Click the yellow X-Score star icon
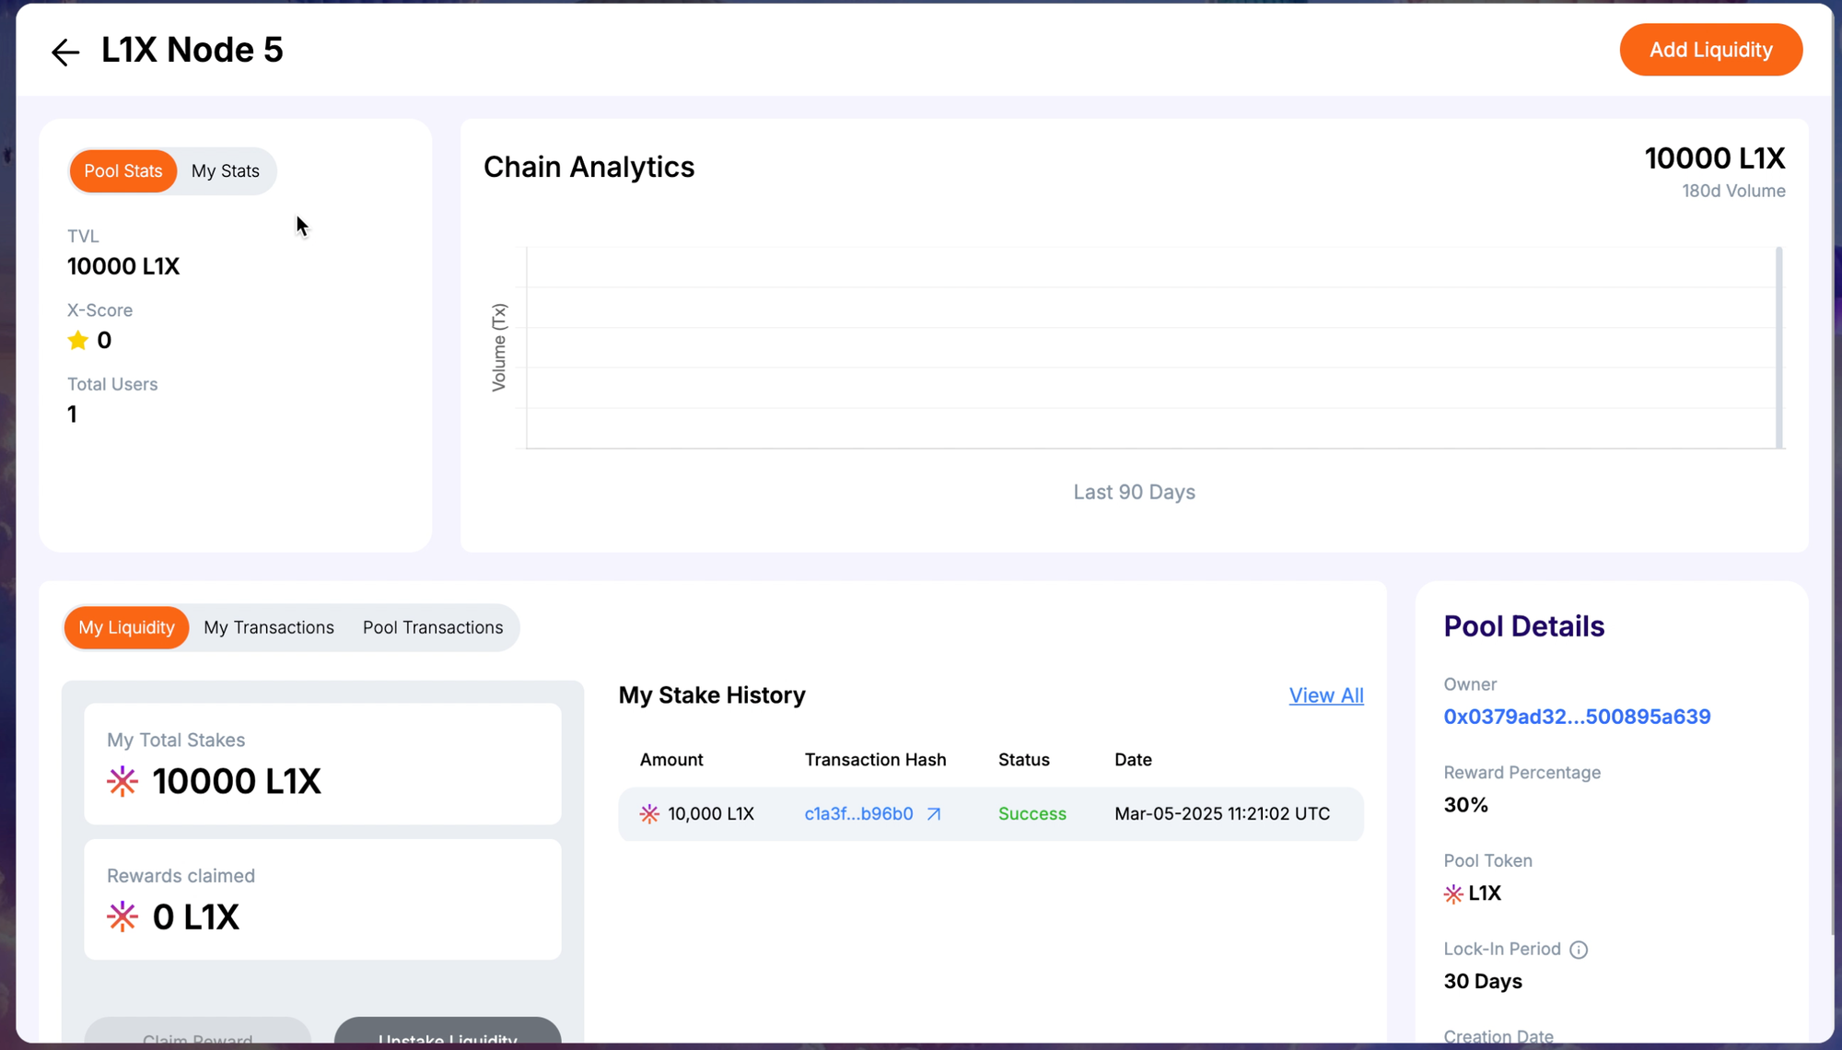The height and width of the screenshot is (1050, 1842). 78,341
